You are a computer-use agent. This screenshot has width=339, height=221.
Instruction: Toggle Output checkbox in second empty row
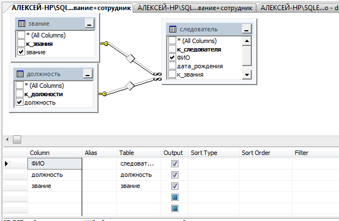pos(175,209)
